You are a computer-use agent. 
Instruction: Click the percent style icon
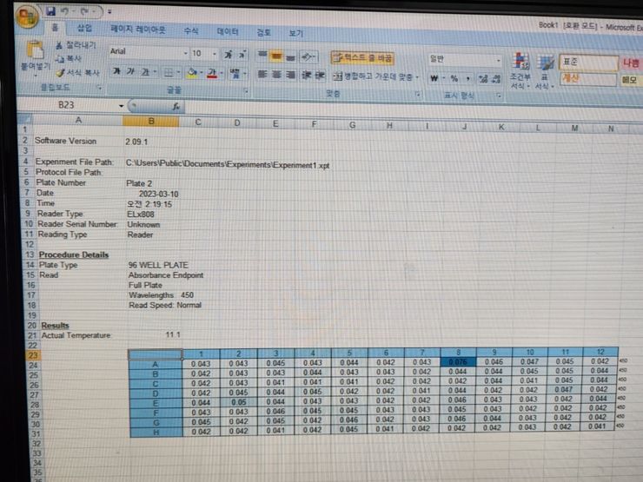tap(454, 78)
